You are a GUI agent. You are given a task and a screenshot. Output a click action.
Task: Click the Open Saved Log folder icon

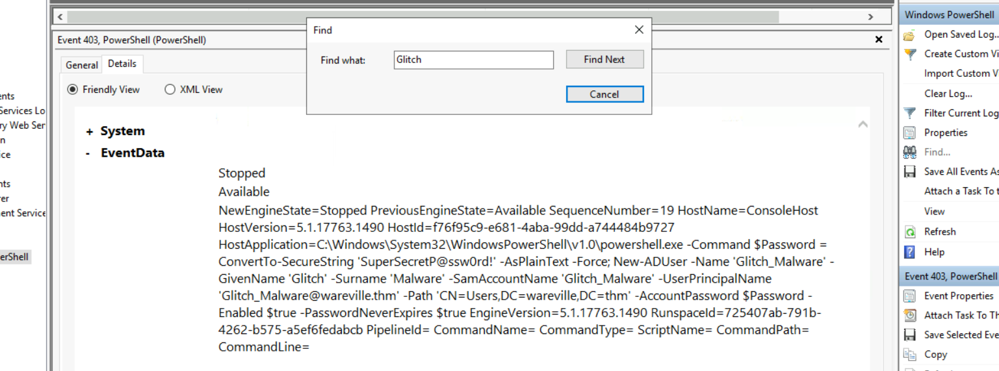click(910, 34)
